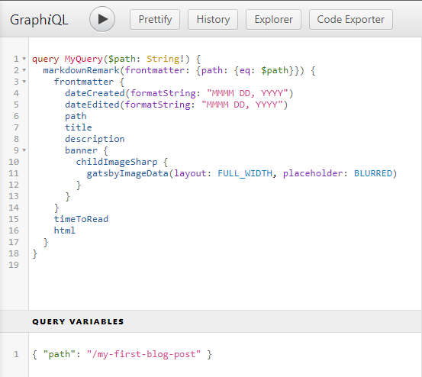
Task: Click the format string on the dateEdited line
Action: click(x=242, y=105)
